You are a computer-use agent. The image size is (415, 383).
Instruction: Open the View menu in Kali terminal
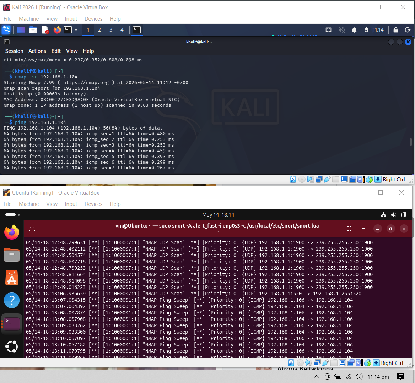click(x=72, y=51)
